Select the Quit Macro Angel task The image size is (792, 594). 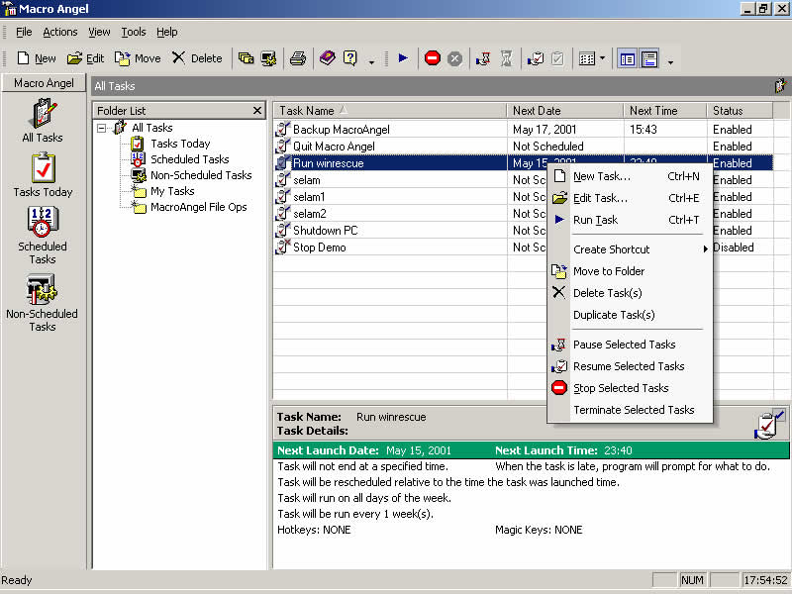524,147
